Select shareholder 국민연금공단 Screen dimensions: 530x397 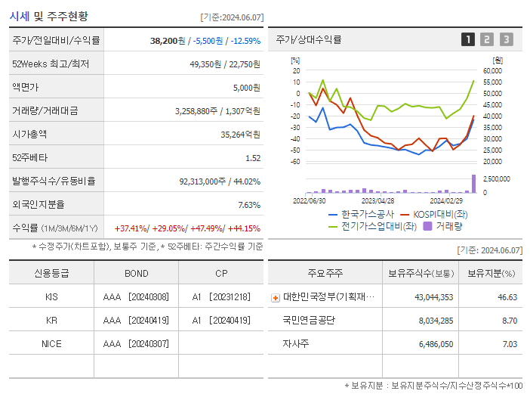click(x=309, y=320)
